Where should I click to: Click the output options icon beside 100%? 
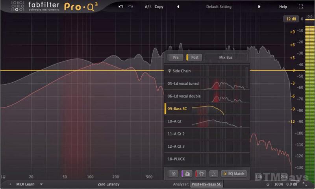(x=268, y=184)
